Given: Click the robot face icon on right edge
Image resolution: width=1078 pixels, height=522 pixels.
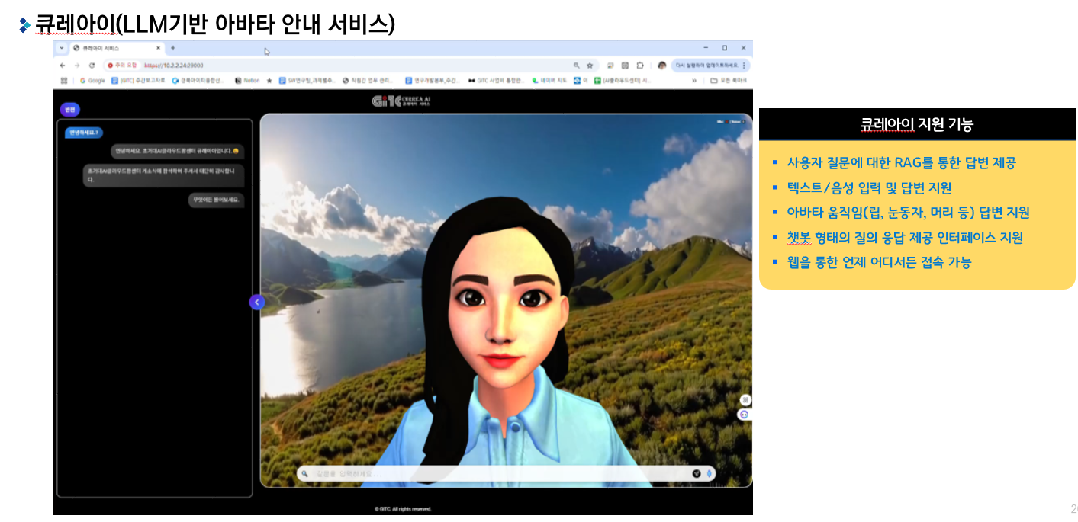Looking at the screenshot, I should 744,415.
